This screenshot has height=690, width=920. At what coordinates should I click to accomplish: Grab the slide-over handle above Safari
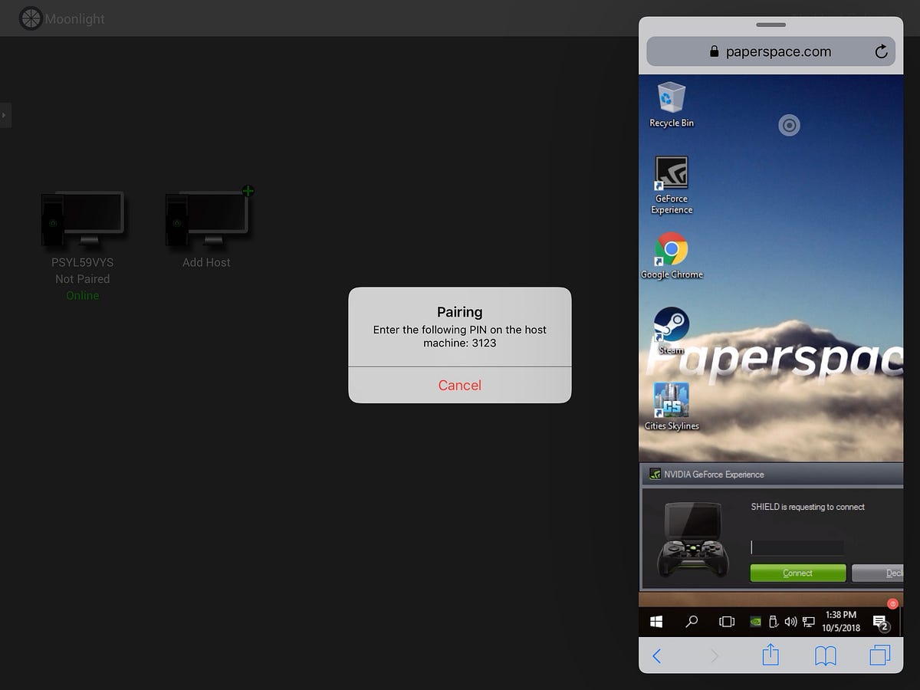click(770, 25)
